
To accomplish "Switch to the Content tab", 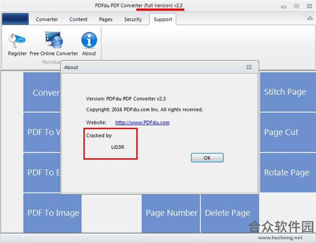I will coord(78,20).
